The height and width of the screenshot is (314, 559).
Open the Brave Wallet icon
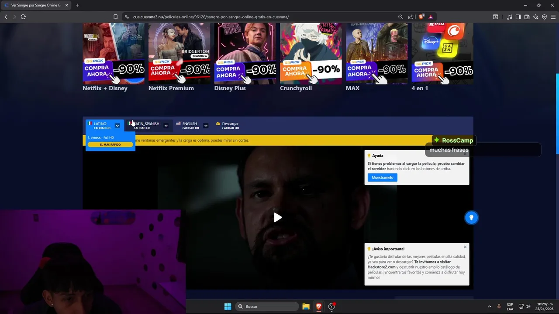point(527,17)
